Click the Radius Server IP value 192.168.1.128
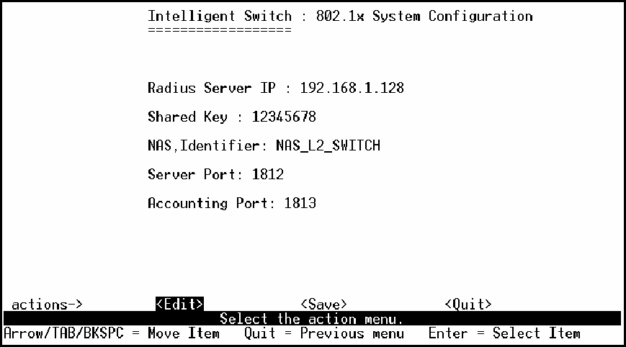The image size is (626, 347). [x=352, y=89]
